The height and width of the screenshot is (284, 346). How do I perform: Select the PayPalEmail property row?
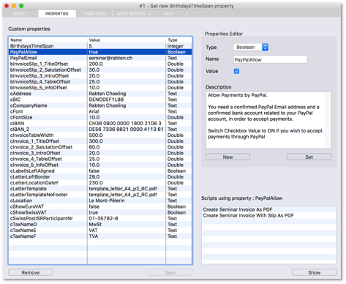tap(100, 58)
